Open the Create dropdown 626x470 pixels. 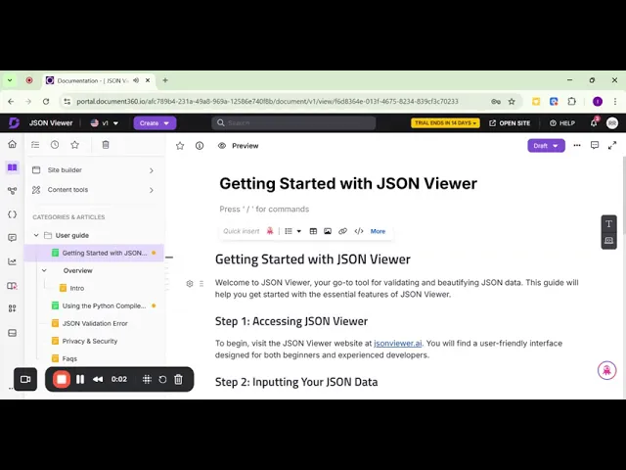155,123
